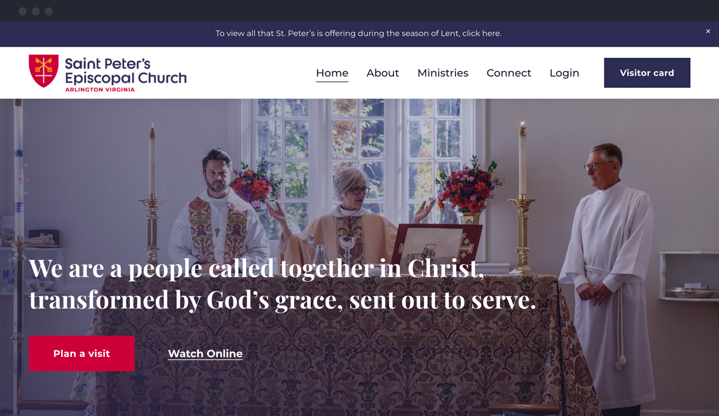Click the third gray window dot
Screen dimensions: 719x416
tap(49, 11)
